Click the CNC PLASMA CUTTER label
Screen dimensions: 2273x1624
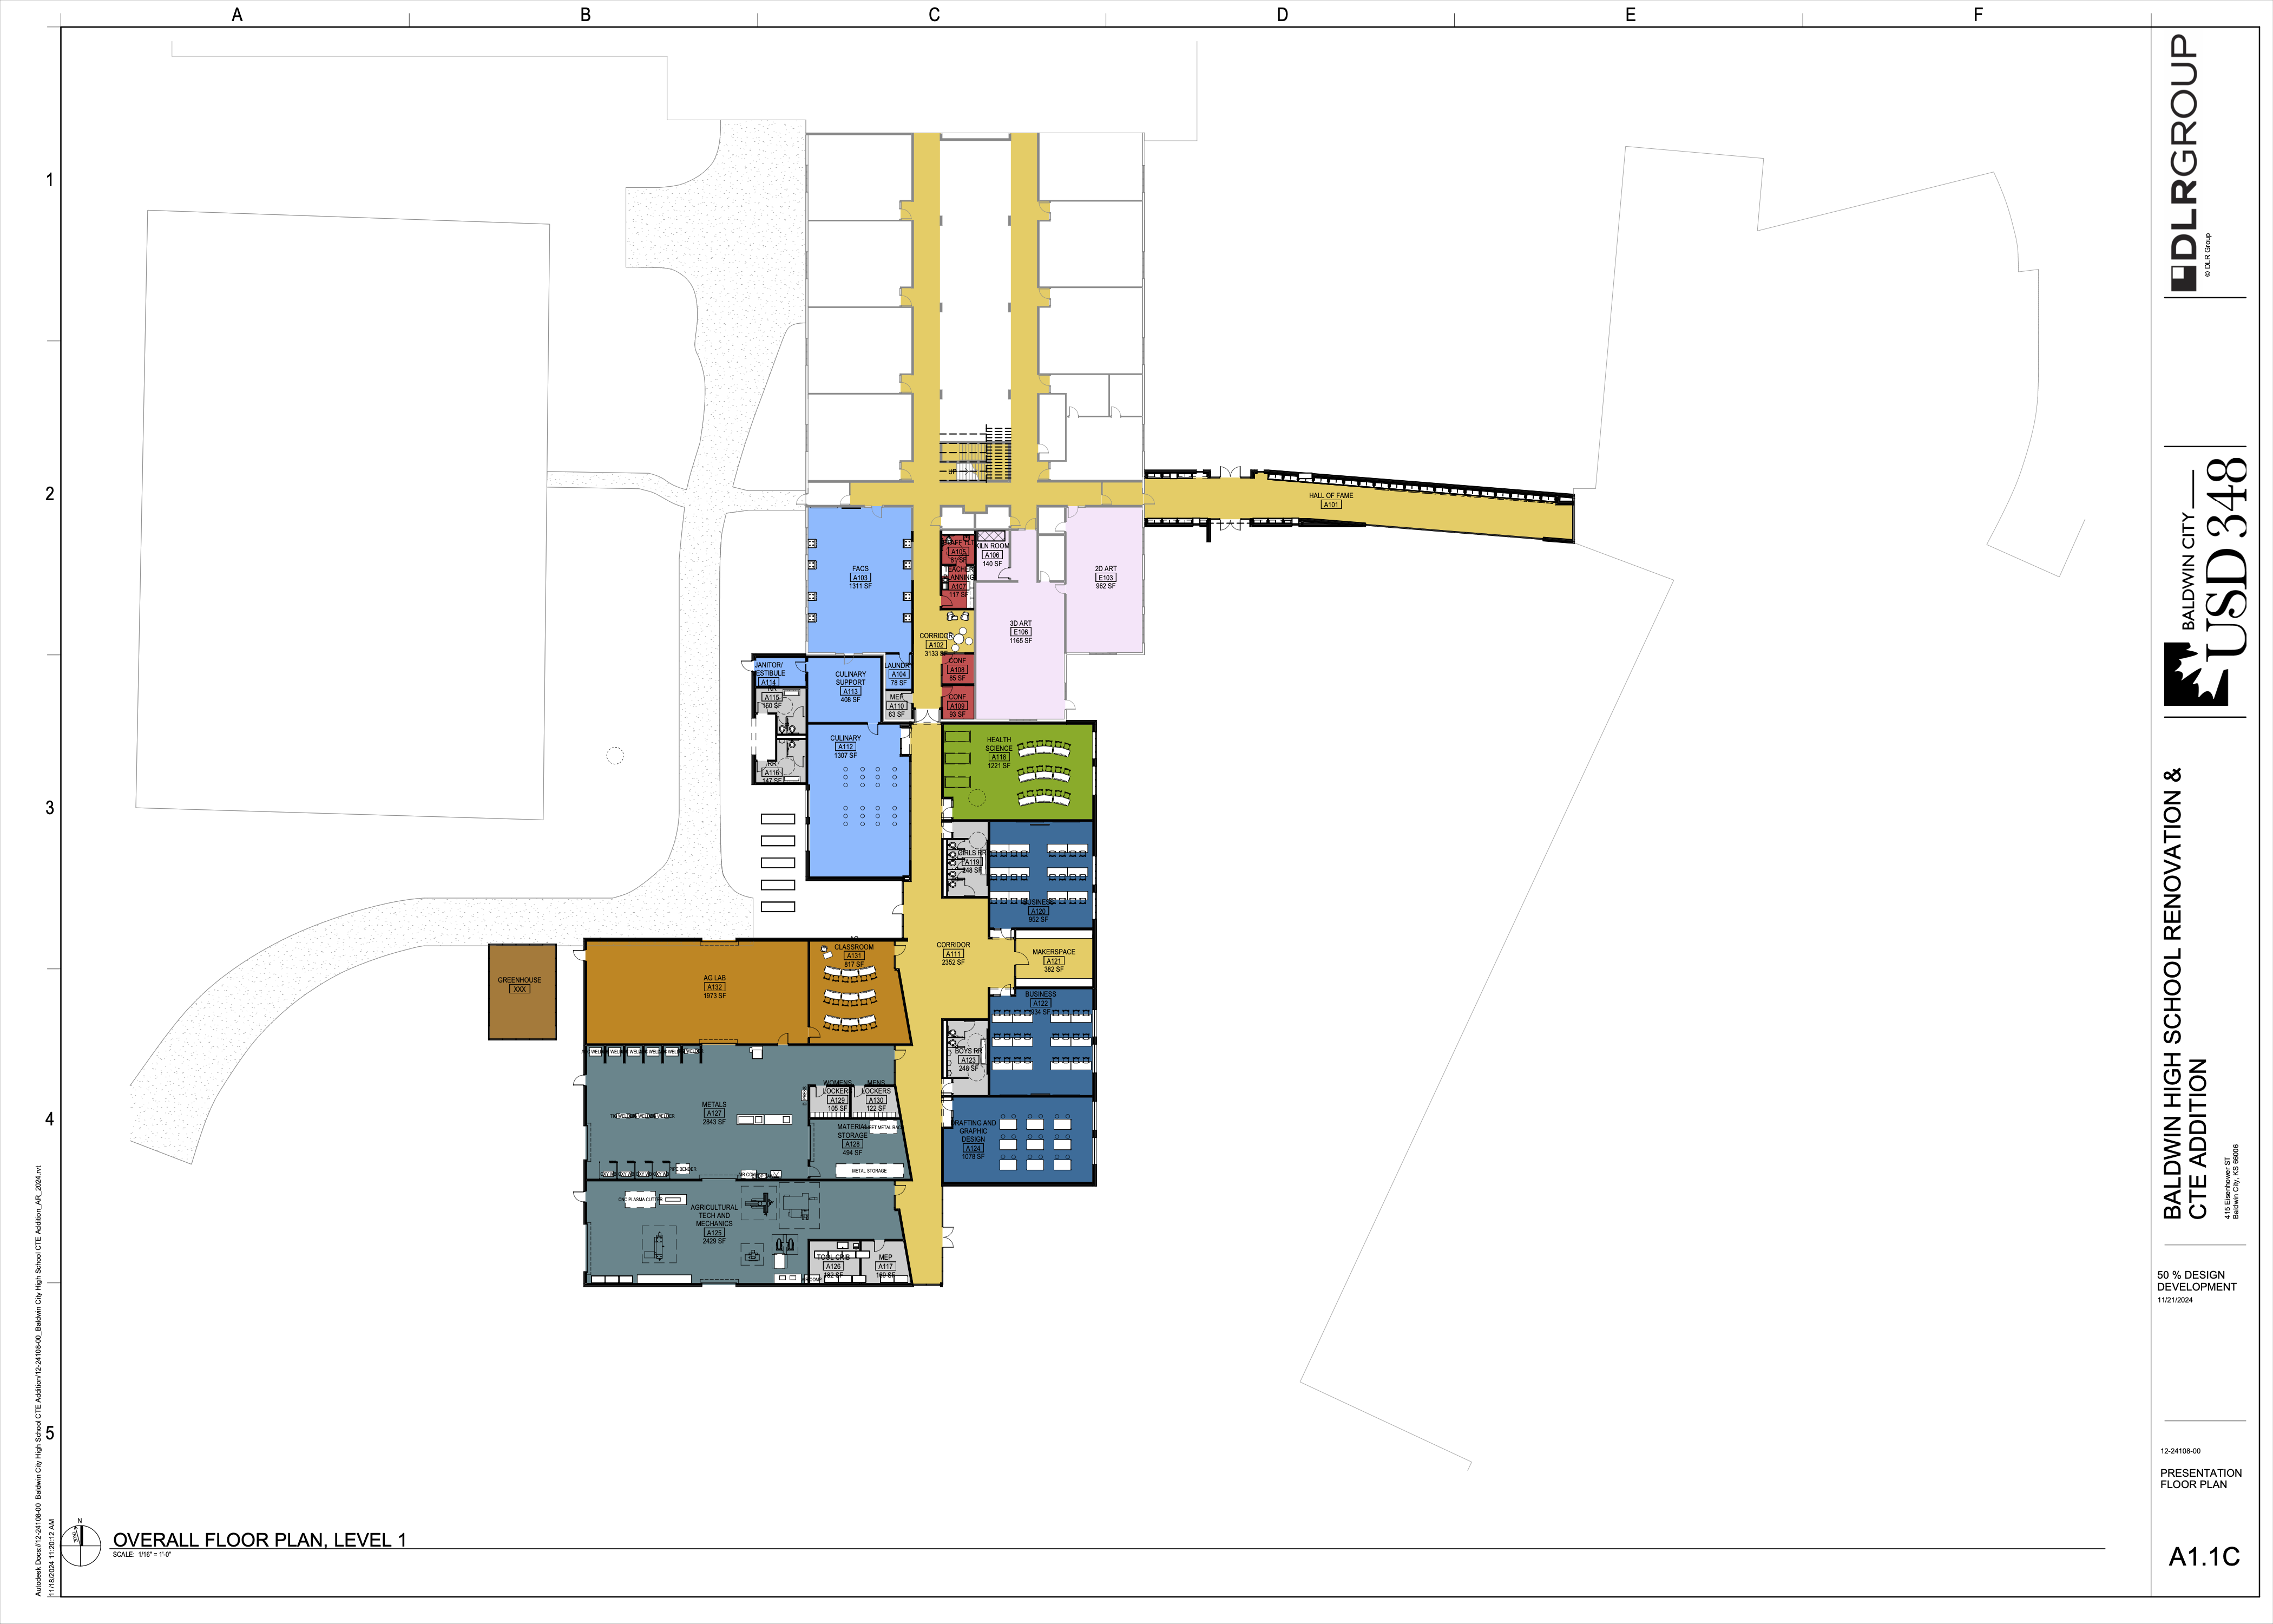(640, 1199)
